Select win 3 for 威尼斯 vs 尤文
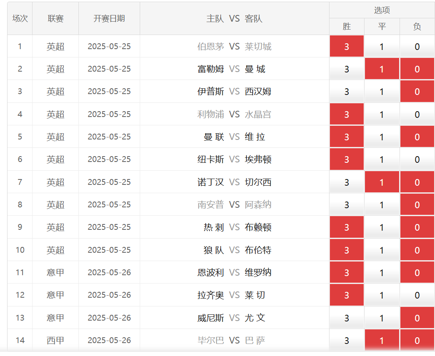The width and height of the screenshot is (435, 356). pyautogui.click(x=347, y=318)
